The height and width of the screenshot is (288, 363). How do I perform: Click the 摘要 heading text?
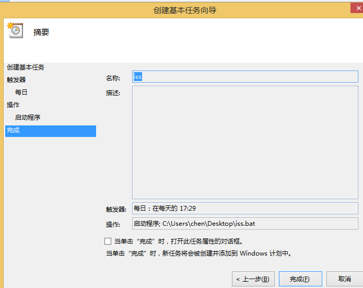41,32
